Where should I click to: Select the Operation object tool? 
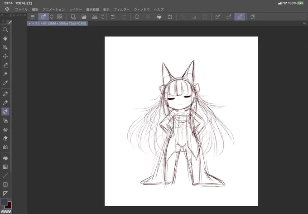(x=5, y=48)
